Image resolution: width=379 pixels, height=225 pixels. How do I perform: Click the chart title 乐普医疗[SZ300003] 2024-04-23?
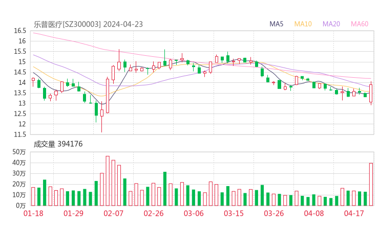point(88,25)
